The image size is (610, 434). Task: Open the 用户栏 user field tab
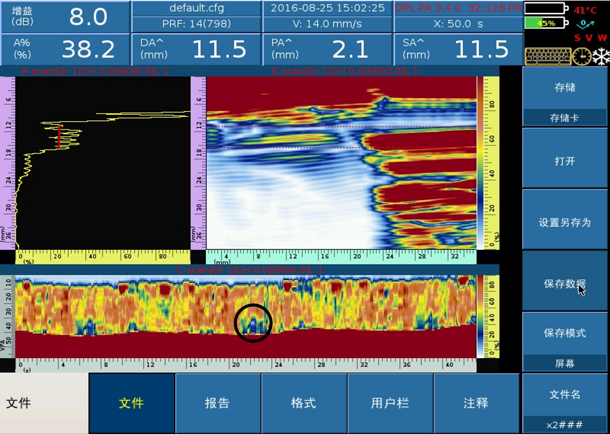(x=389, y=403)
